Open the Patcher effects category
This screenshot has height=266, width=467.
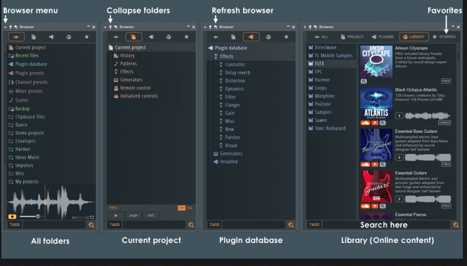[x=230, y=138]
